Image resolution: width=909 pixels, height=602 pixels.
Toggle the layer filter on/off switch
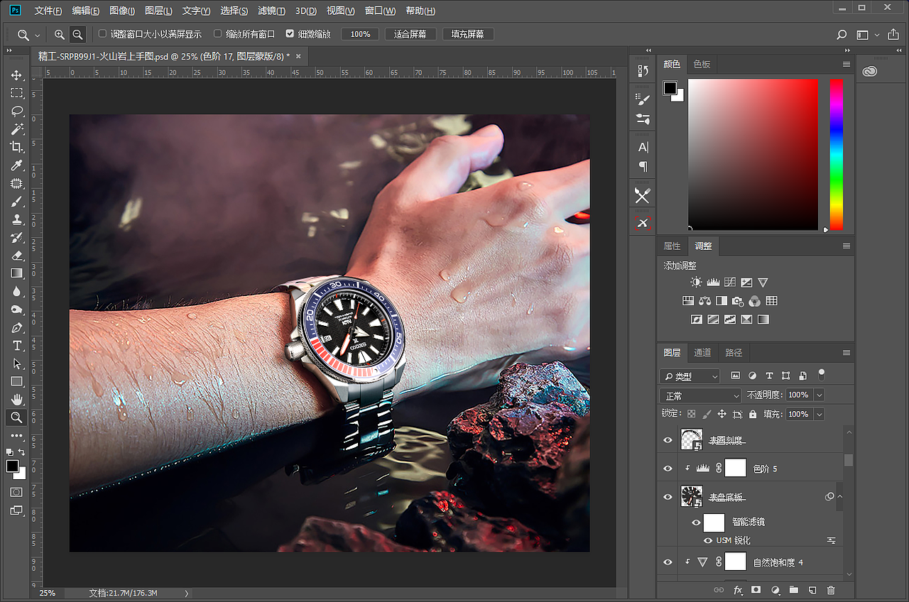822,373
